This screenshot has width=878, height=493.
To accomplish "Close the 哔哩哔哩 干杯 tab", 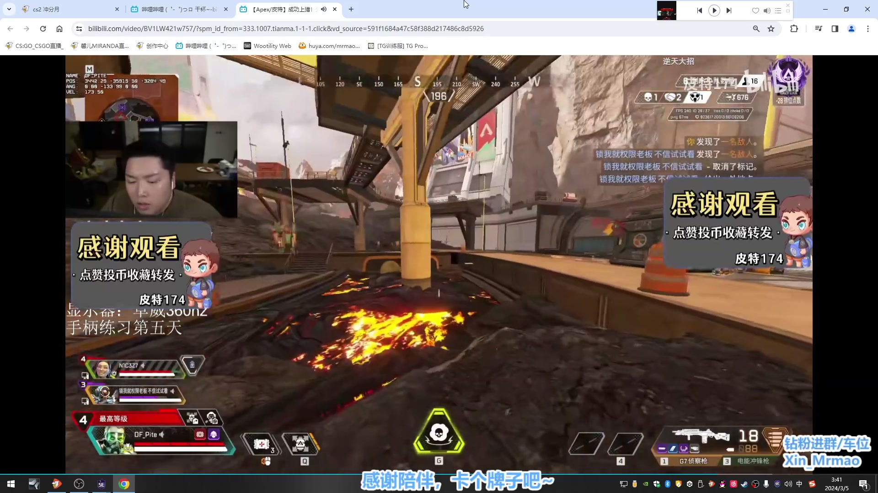I will click(x=226, y=9).
